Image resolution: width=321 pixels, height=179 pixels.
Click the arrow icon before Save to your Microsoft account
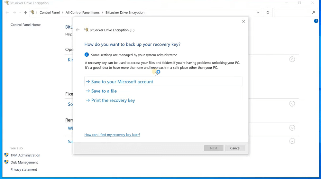click(x=88, y=81)
